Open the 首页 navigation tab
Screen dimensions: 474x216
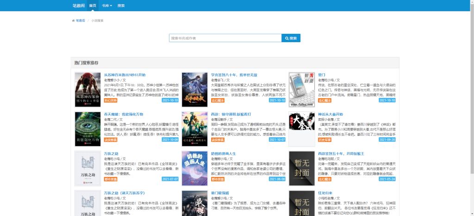pos(93,6)
